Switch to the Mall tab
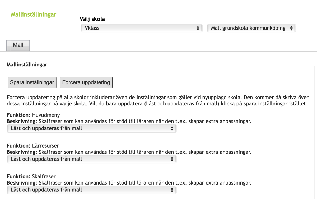Image resolution: width=317 pixels, height=199 pixels. pyautogui.click(x=18, y=45)
